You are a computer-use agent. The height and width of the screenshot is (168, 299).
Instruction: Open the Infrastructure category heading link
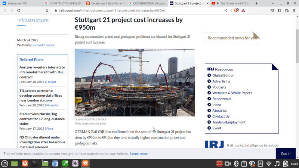coord(33,20)
